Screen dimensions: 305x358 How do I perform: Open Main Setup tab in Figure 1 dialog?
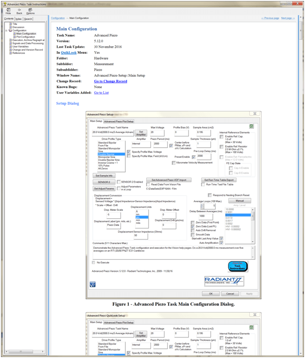tap(96, 121)
